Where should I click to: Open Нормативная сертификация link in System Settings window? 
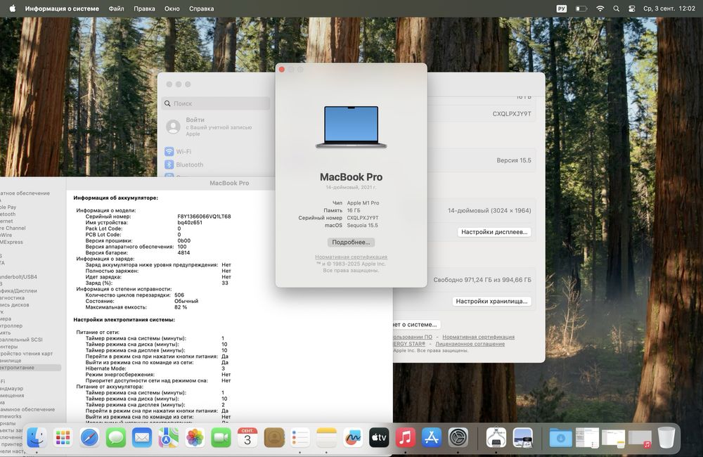(478, 337)
